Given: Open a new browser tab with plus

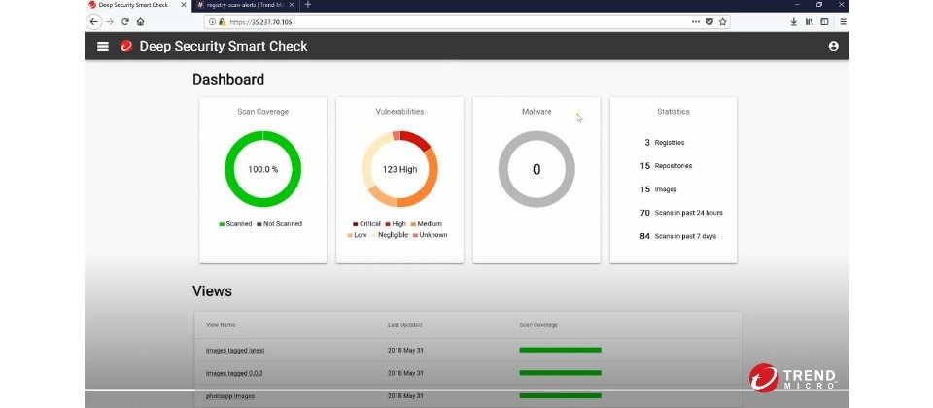Looking at the screenshot, I should [308, 5].
